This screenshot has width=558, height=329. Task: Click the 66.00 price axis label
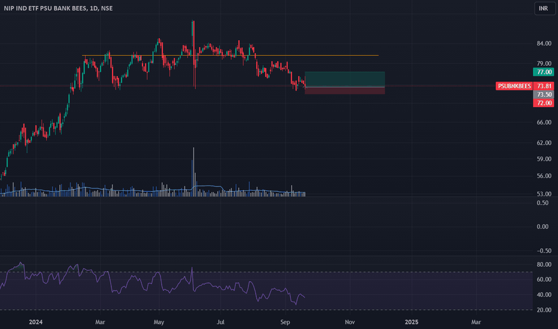coord(544,122)
